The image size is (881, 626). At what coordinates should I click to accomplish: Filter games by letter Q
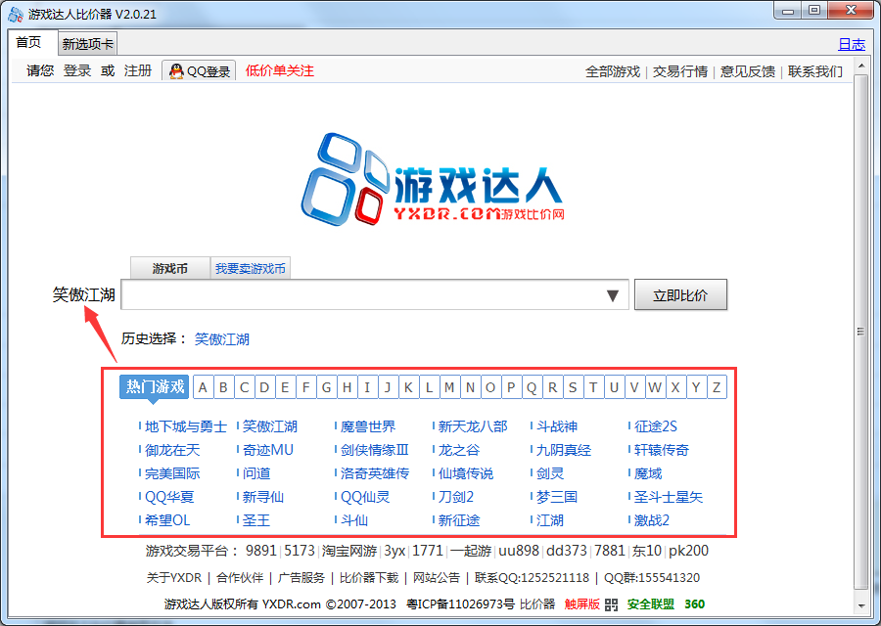tap(532, 387)
